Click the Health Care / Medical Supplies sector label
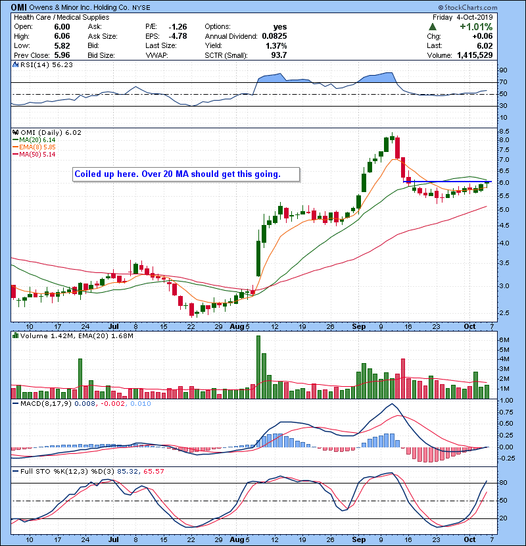This screenshot has width=526, height=546. (x=62, y=17)
